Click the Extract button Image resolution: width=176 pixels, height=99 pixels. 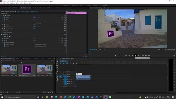tap(146, 55)
